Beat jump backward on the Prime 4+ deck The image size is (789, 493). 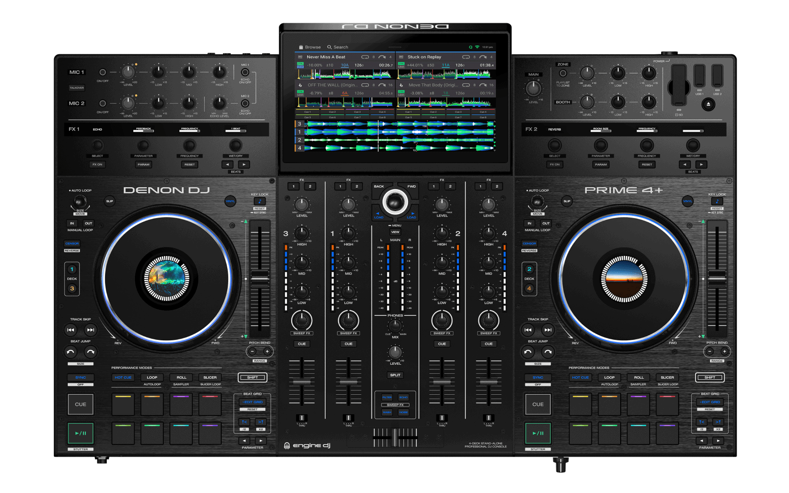(x=528, y=352)
